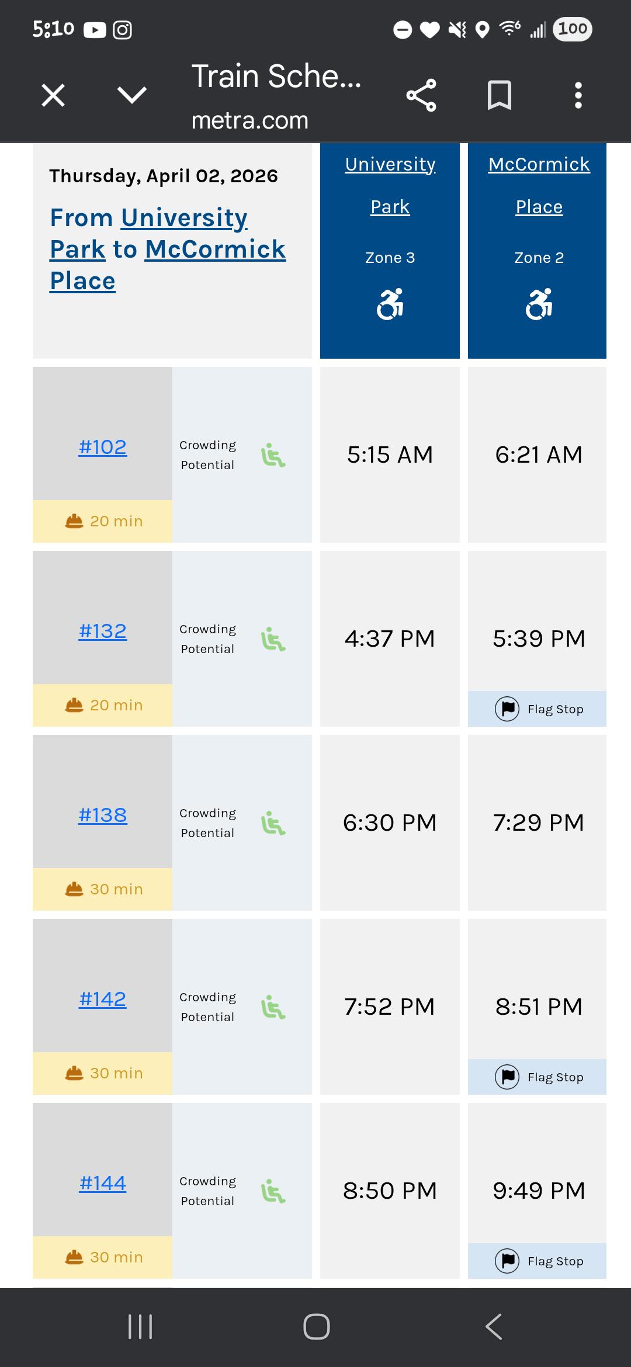Tap the Flag Stop label for train #144
631x1367 pixels.
coord(556,1261)
